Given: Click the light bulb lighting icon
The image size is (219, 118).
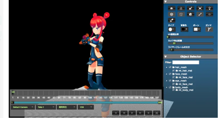Looking at the screenshot, I should click(x=209, y=8).
